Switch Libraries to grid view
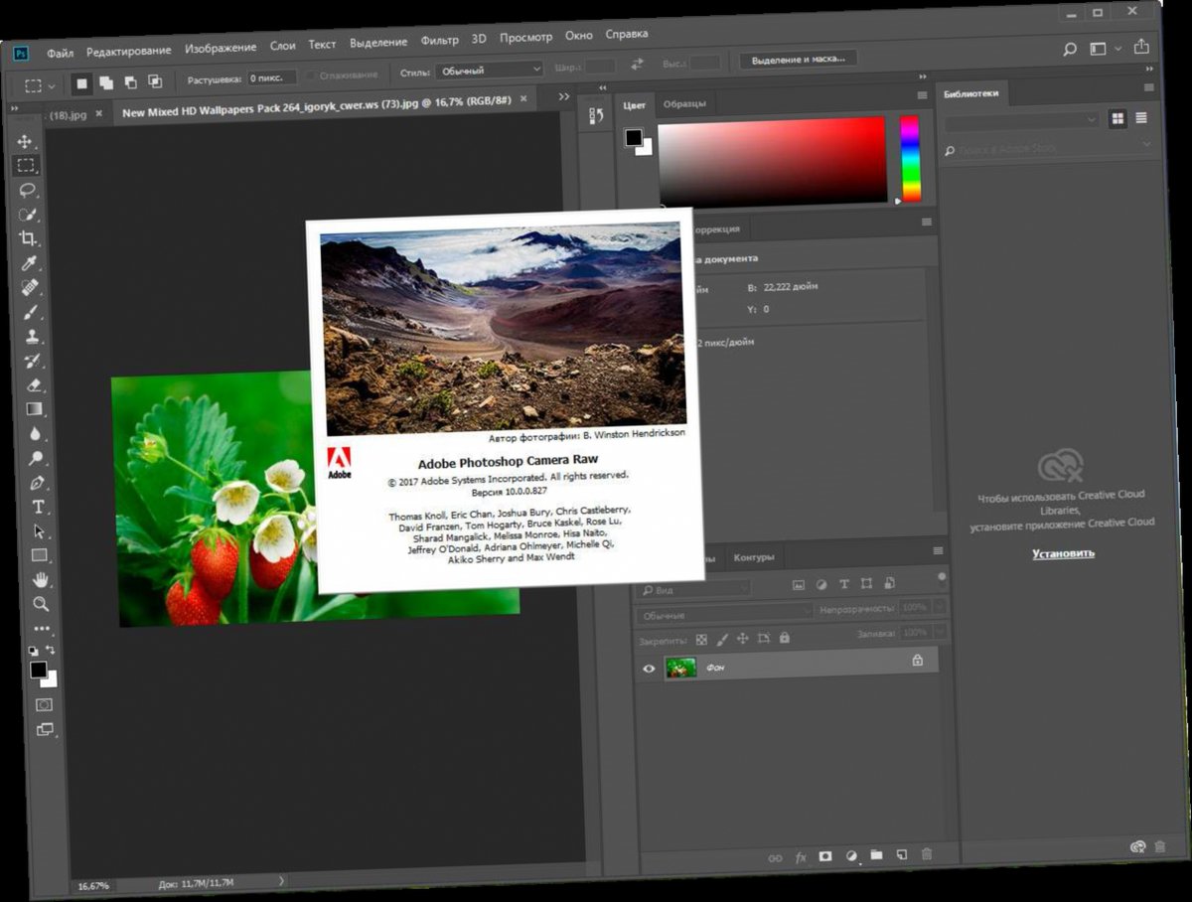Viewport: 1192px width, 902px height. pyautogui.click(x=1117, y=118)
